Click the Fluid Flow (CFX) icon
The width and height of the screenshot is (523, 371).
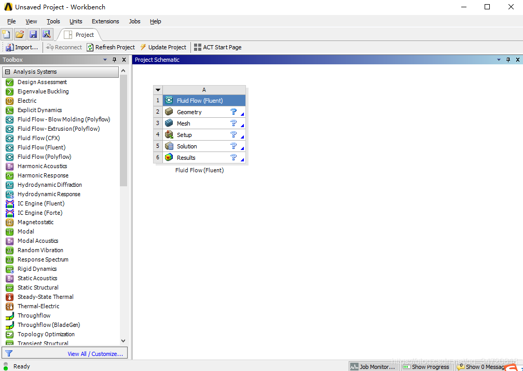10,138
